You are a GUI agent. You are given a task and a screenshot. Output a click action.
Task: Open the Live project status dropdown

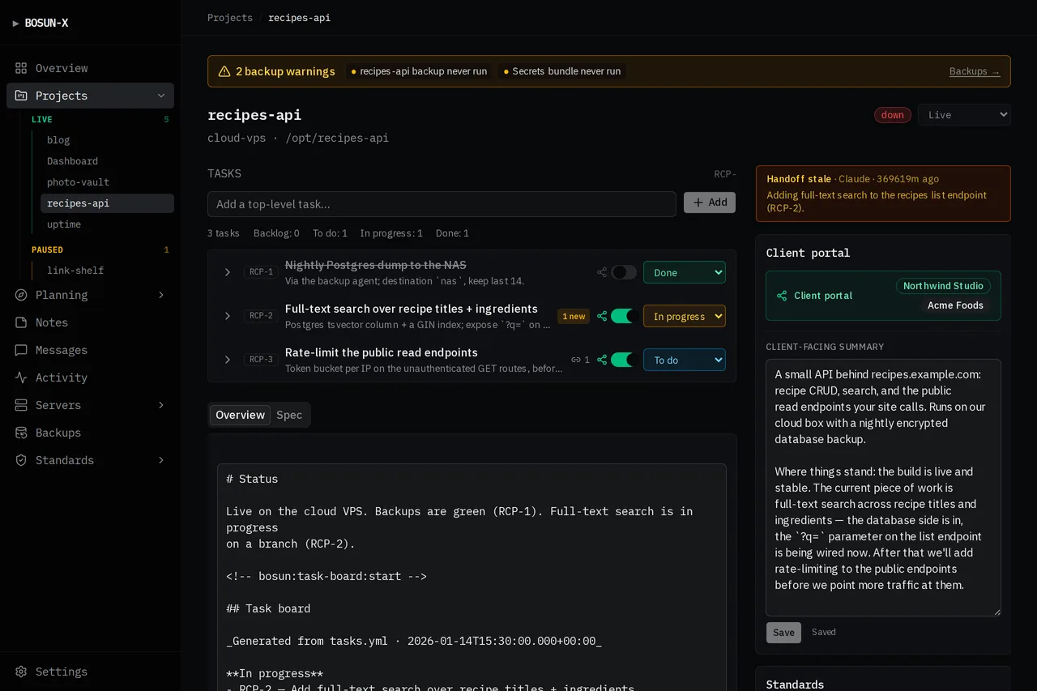point(964,115)
